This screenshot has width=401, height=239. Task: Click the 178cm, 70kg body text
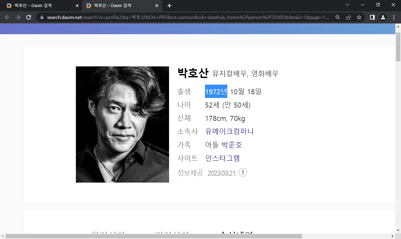point(225,119)
